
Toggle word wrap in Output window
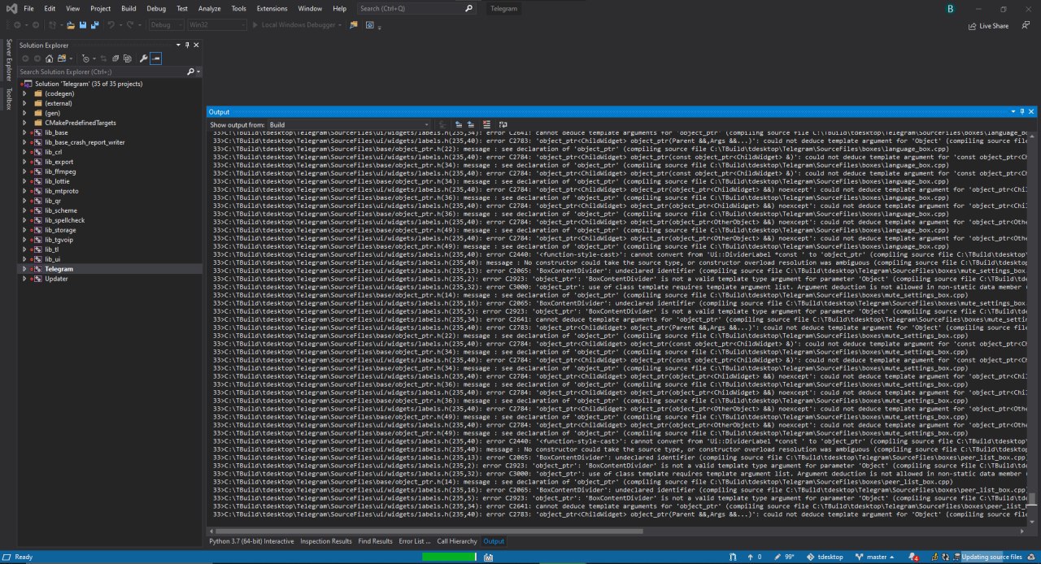pos(503,124)
